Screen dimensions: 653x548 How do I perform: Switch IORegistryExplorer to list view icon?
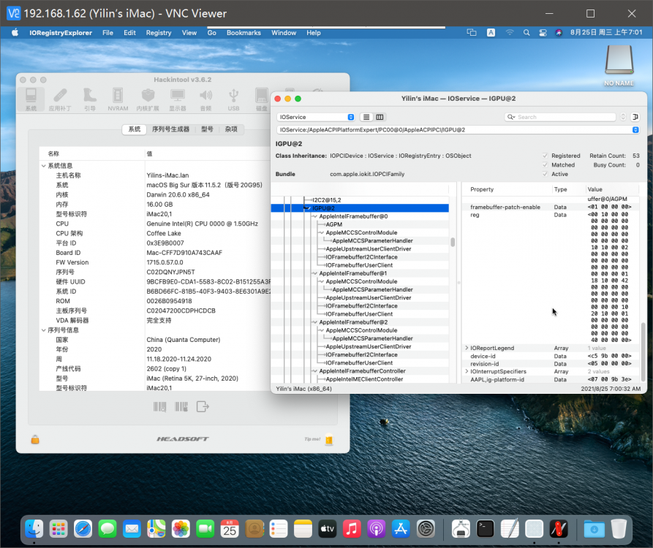point(366,117)
